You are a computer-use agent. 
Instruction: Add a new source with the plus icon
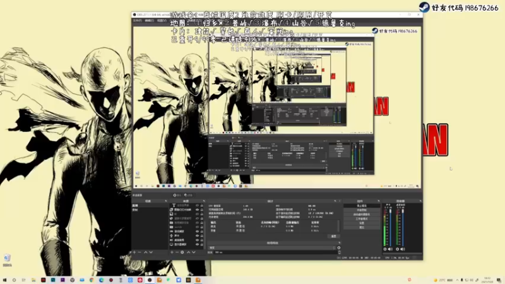point(172,252)
